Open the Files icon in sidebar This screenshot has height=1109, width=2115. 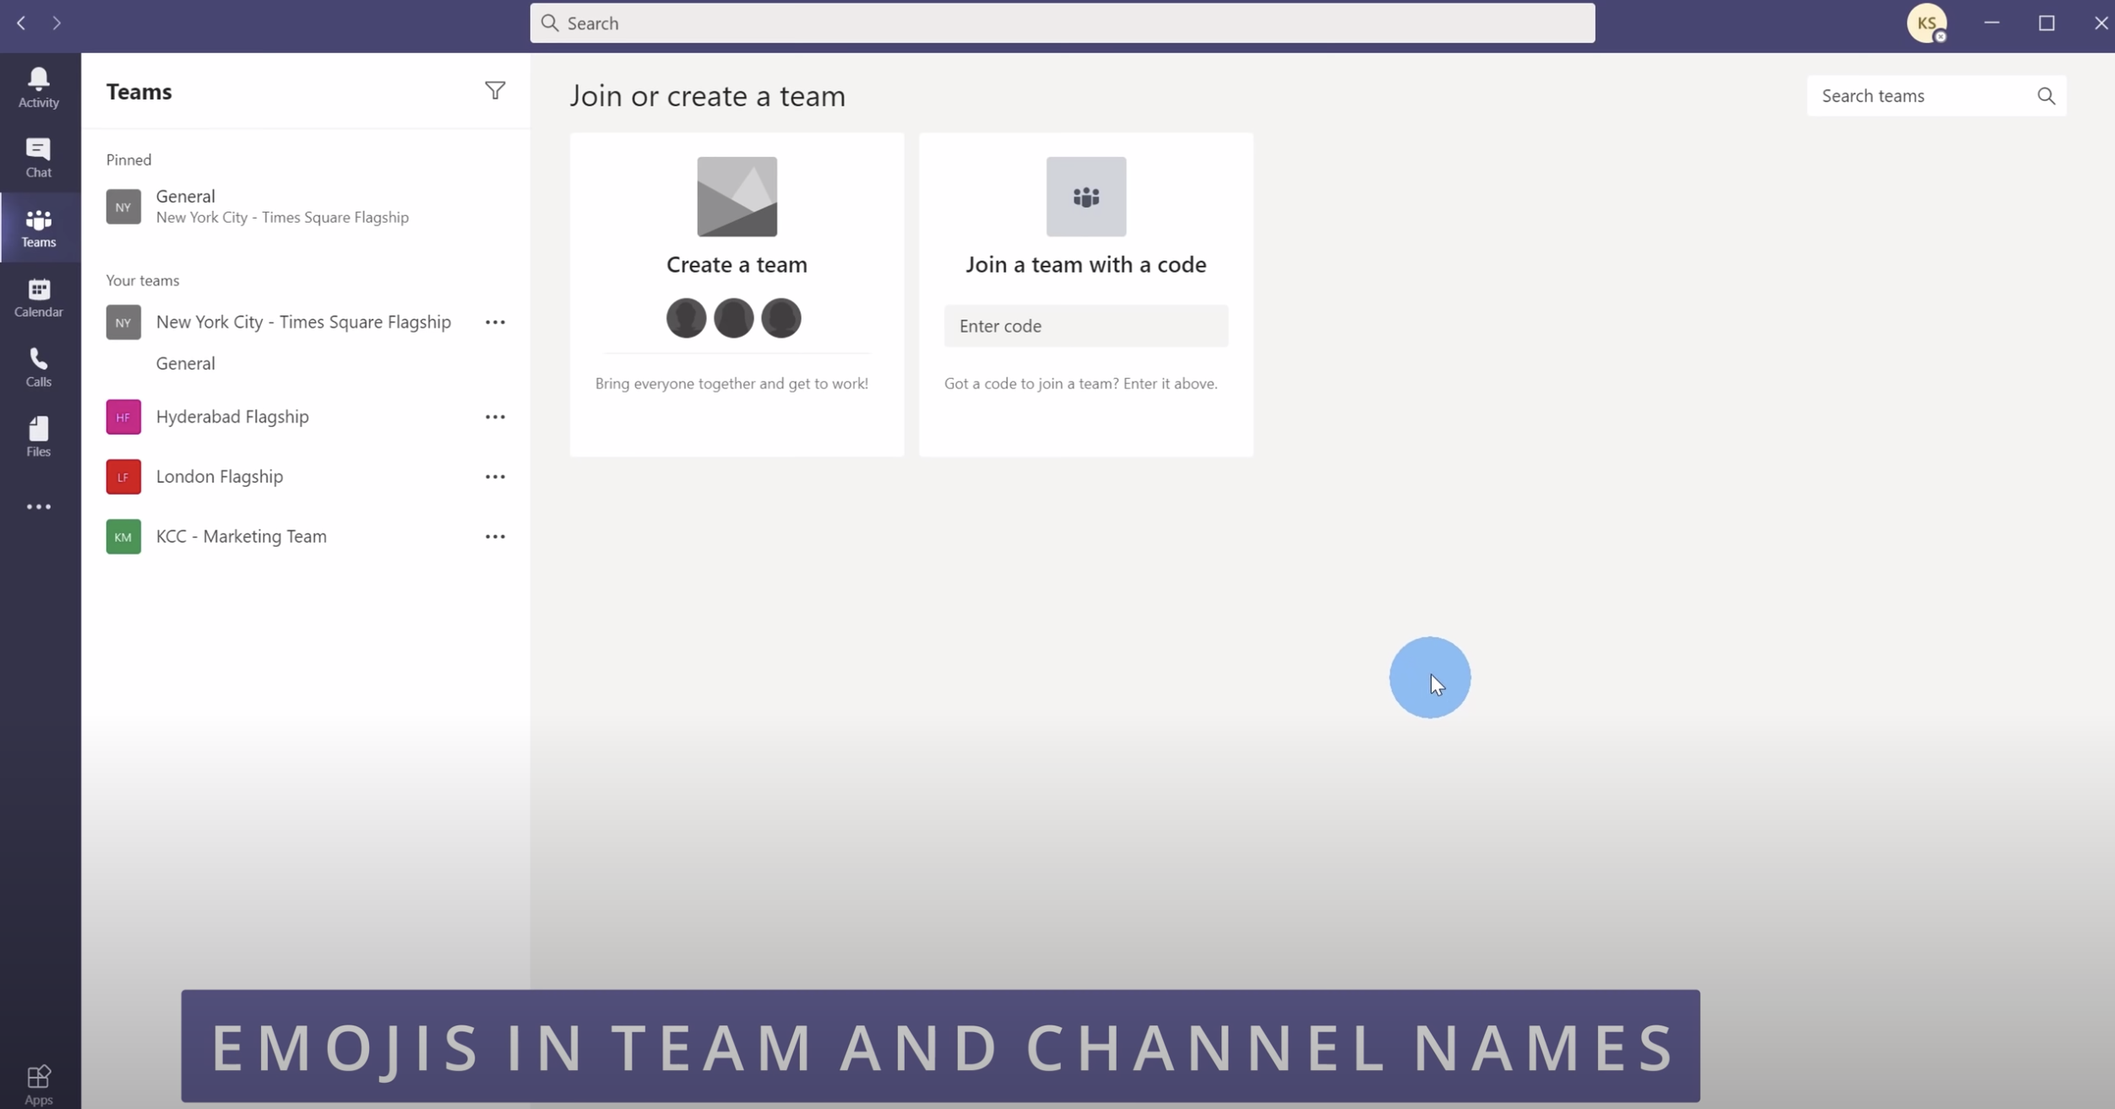coord(38,435)
